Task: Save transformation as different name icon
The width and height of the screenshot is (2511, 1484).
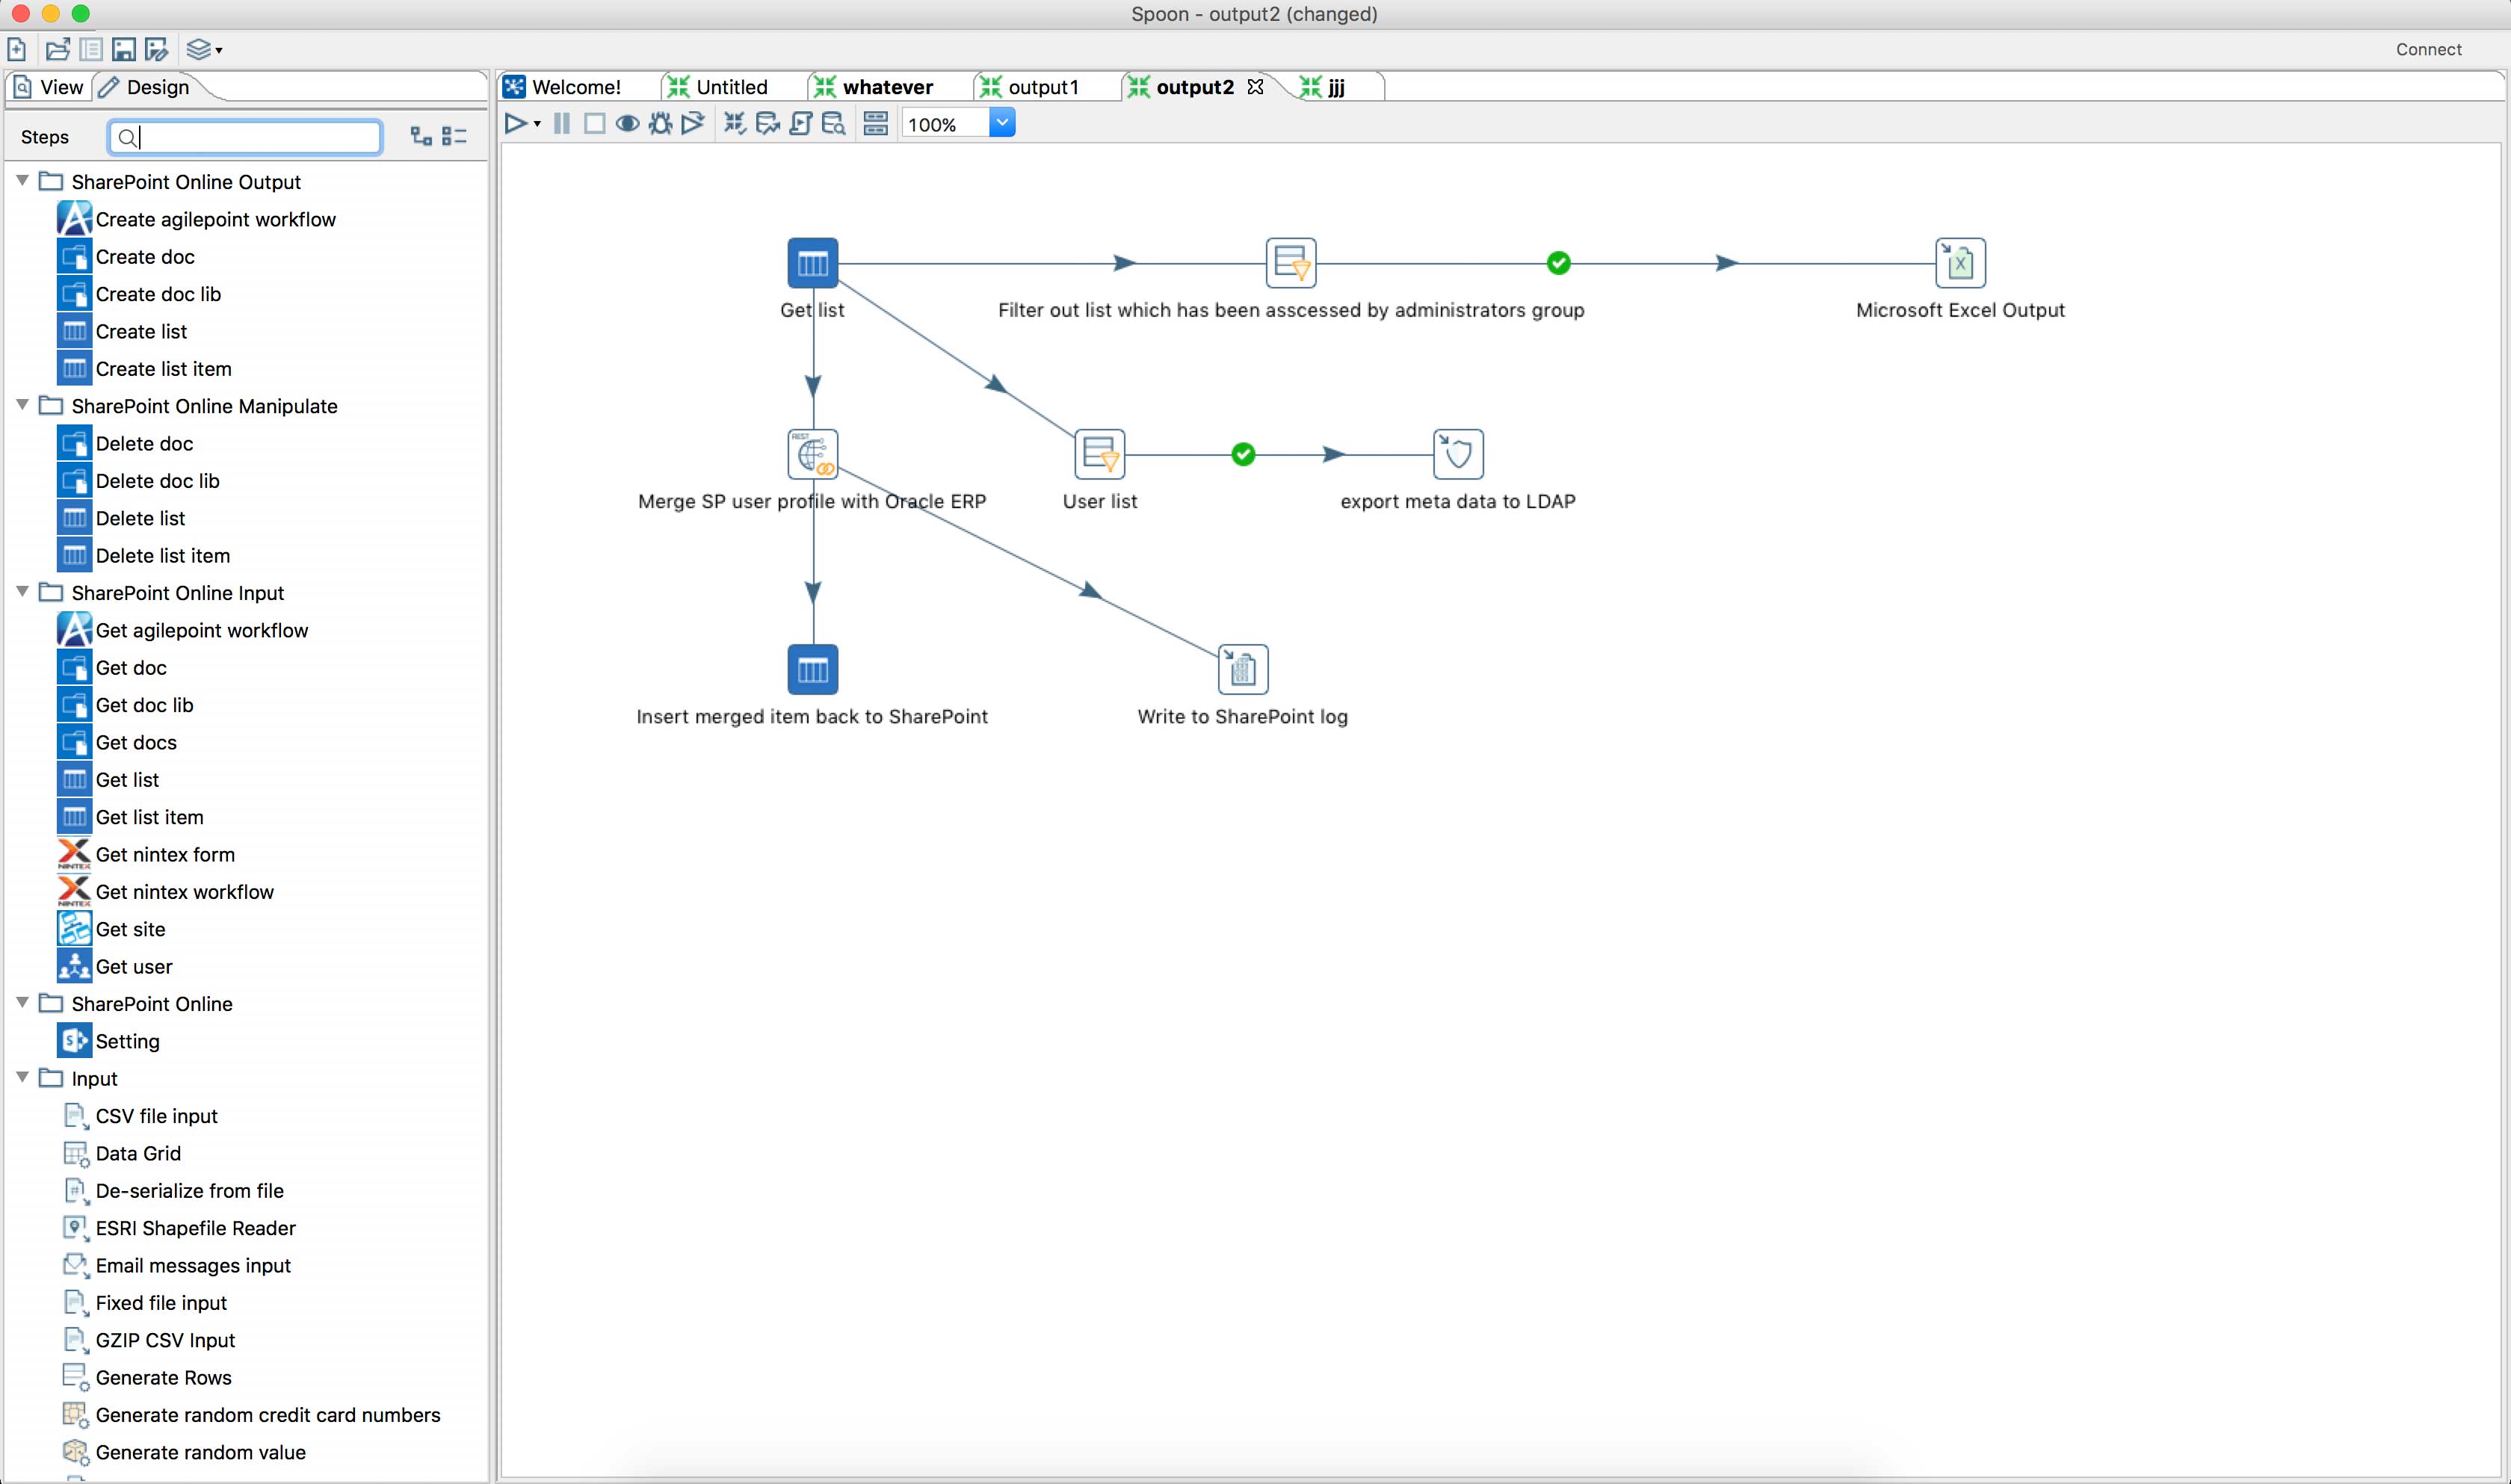Action: click(x=156, y=49)
